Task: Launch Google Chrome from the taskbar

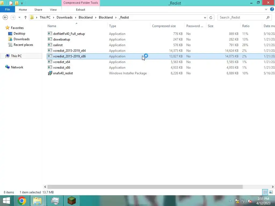Action: pos(22,201)
